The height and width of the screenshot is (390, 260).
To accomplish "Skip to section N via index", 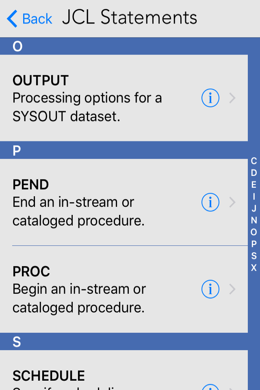I will point(254,220).
